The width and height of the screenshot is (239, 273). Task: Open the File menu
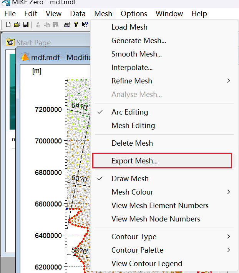10,13
